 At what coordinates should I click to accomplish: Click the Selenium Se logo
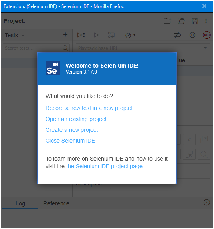(53, 68)
